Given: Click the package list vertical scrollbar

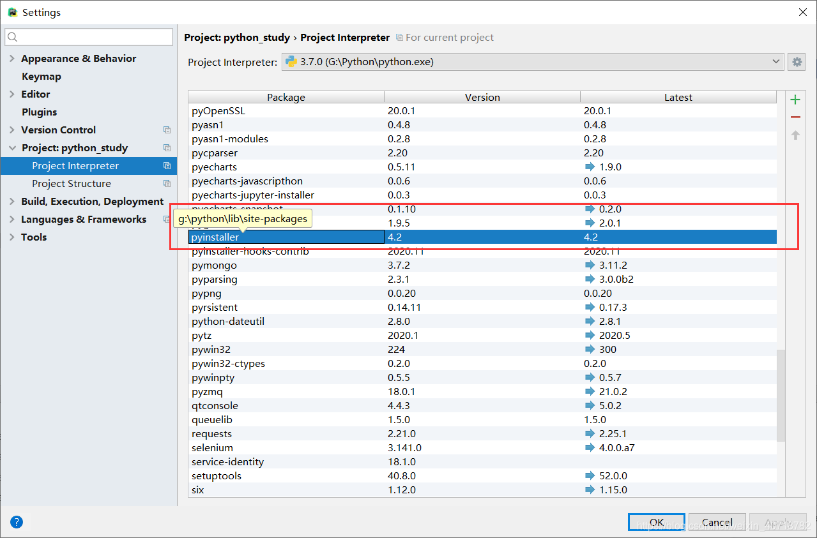Looking at the screenshot, I should pyautogui.click(x=781, y=396).
